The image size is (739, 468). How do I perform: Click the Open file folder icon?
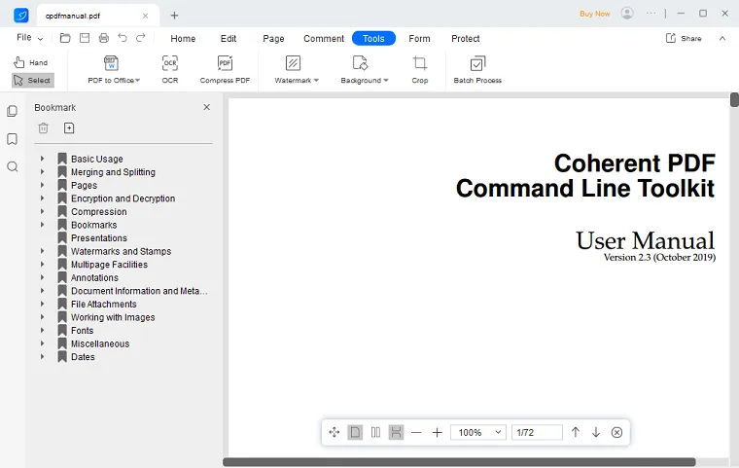click(65, 38)
